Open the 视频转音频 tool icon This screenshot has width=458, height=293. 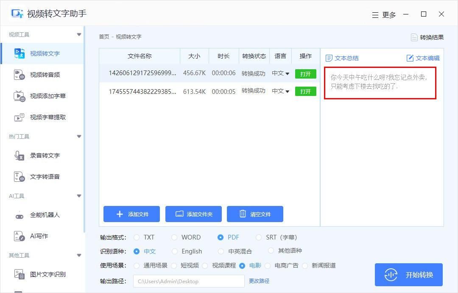tap(20, 75)
